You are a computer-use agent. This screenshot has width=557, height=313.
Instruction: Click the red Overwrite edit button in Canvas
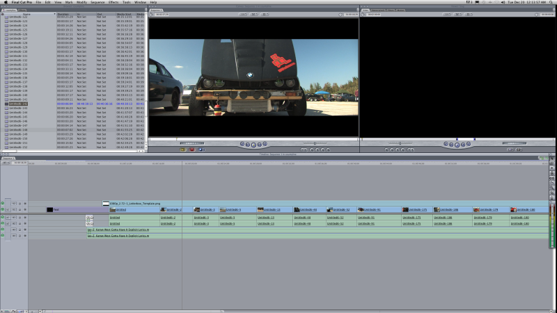pyautogui.click(x=192, y=150)
